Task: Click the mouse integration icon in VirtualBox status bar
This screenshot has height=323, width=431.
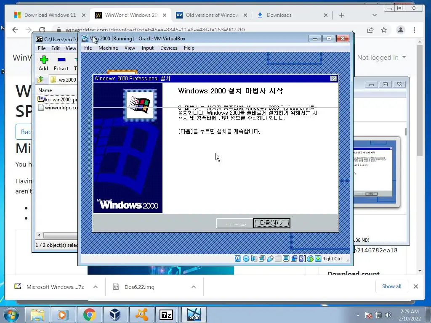Action: 310,259
